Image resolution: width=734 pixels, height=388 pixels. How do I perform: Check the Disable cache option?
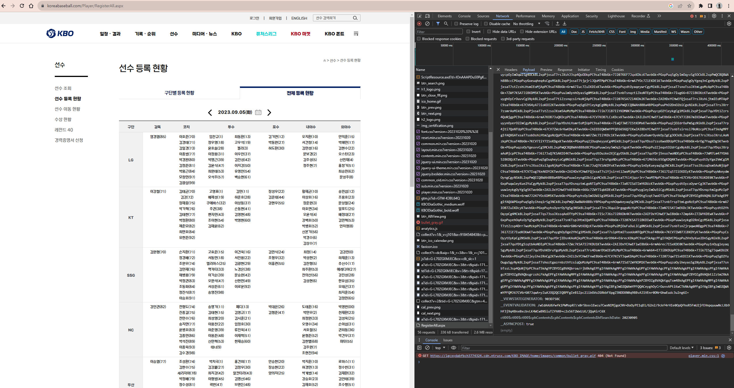pyautogui.click(x=486, y=24)
